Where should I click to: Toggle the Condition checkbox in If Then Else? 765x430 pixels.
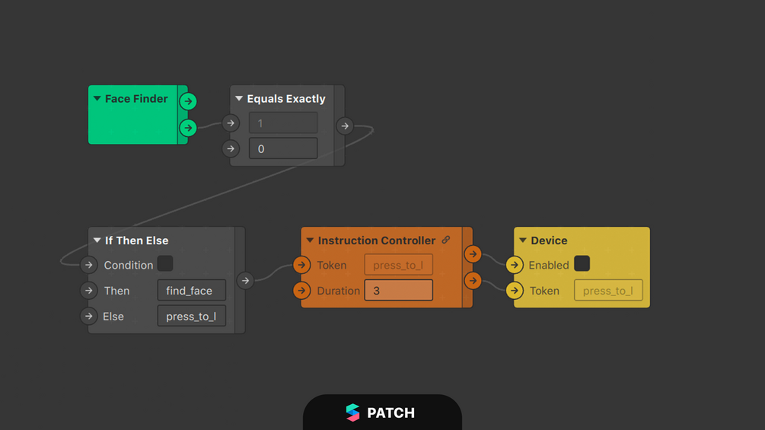(165, 264)
